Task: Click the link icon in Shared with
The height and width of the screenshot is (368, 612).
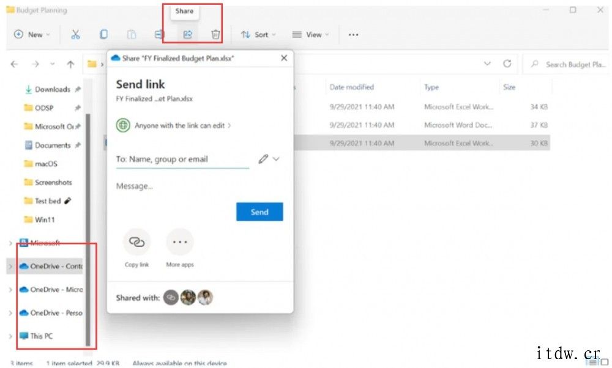Action: pyautogui.click(x=171, y=298)
